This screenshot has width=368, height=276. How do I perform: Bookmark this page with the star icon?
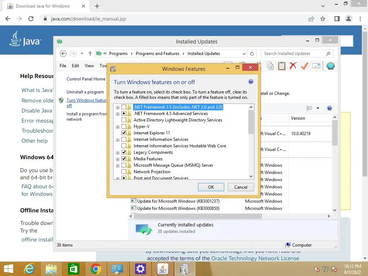(x=323, y=19)
